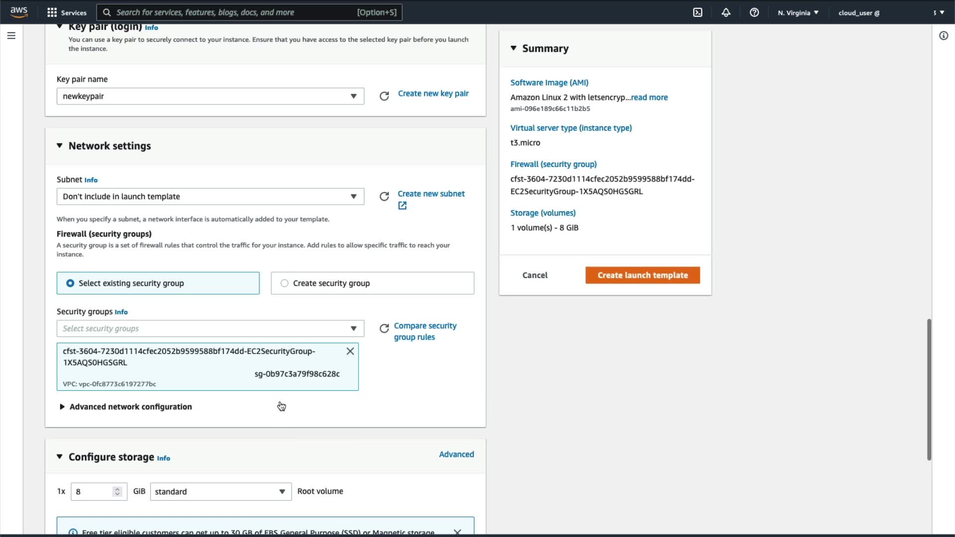This screenshot has width=955, height=537.
Task: Remove the selected cfst-3604 security group
Action: (x=350, y=352)
